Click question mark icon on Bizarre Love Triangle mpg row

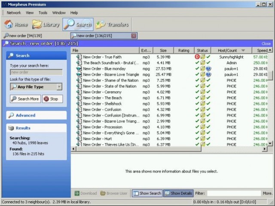click(208, 74)
